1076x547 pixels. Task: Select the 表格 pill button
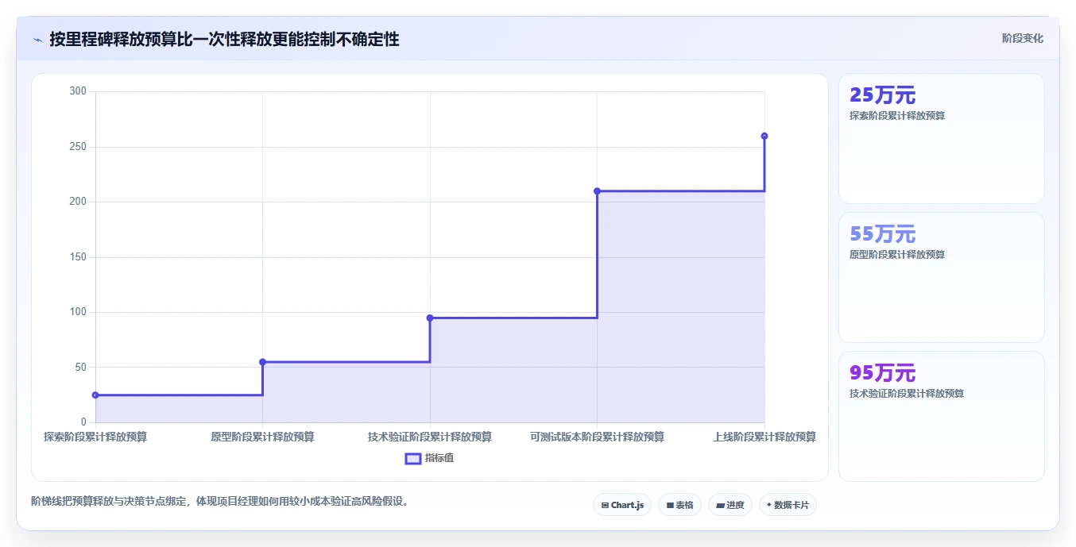(679, 505)
